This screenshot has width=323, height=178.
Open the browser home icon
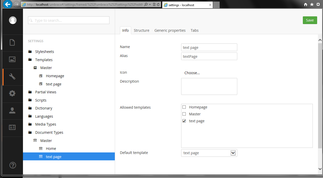pos(306,5)
